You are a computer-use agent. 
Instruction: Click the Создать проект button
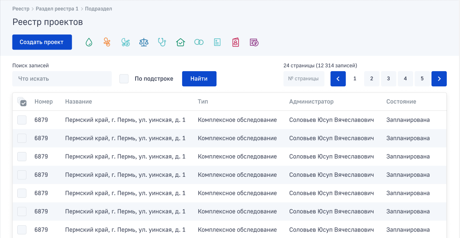point(42,42)
